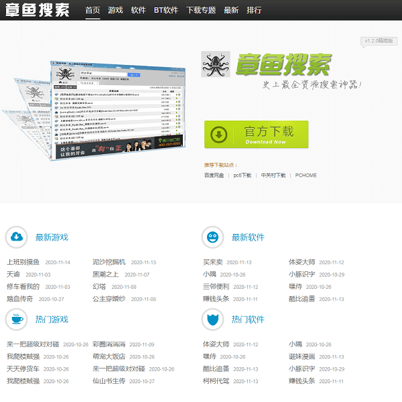402x402 pixels.
Task: Open the game 泥沙挖掘机
Action: 109,262
